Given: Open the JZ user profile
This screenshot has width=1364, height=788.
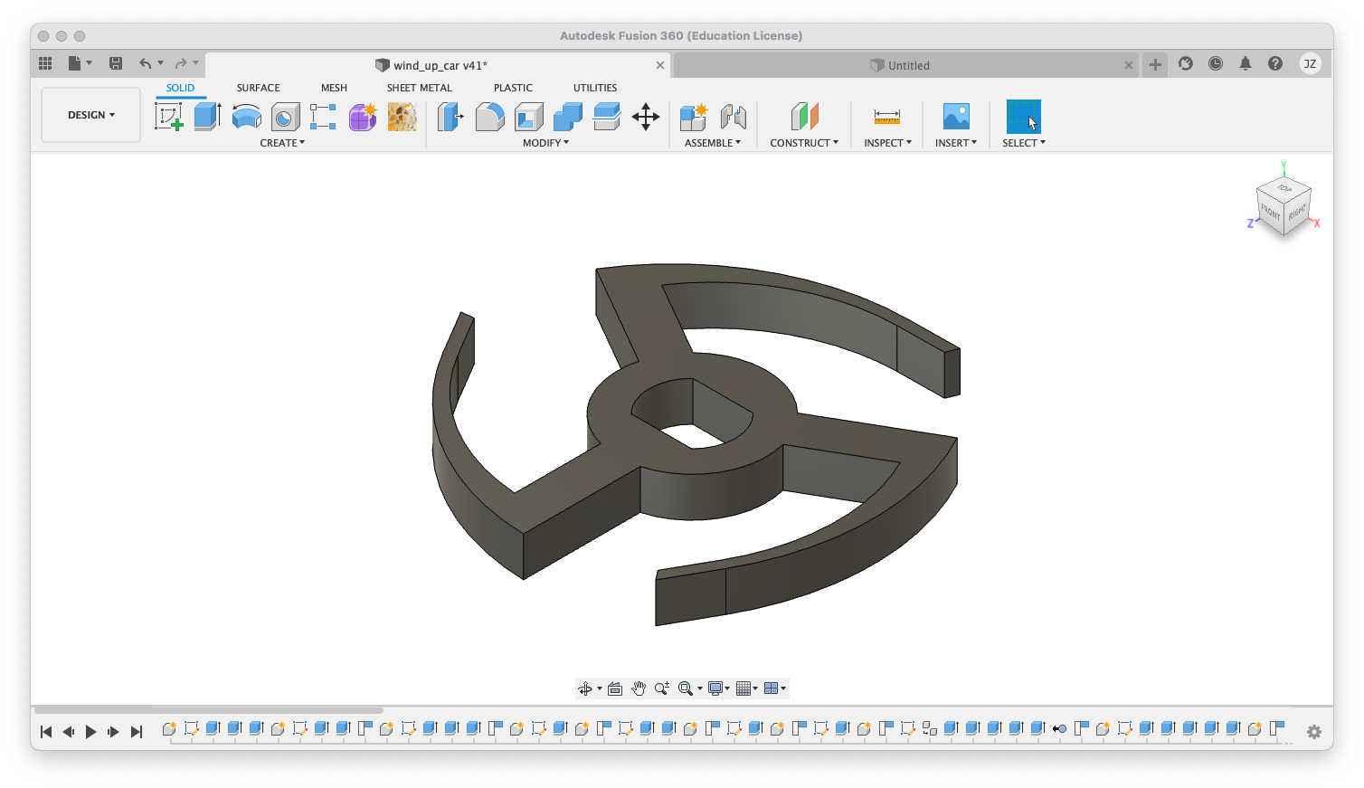Looking at the screenshot, I should 1310,63.
